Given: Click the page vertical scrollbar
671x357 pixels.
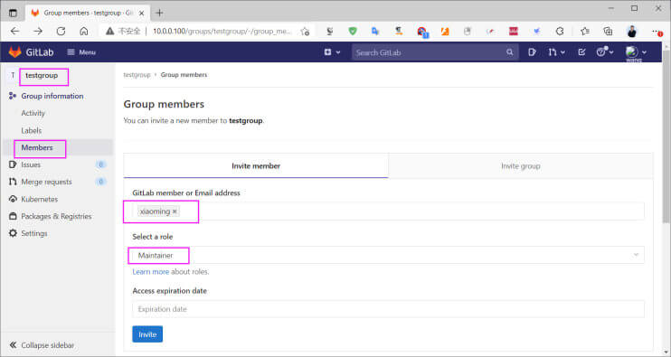Looking at the screenshot, I should [666, 136].
